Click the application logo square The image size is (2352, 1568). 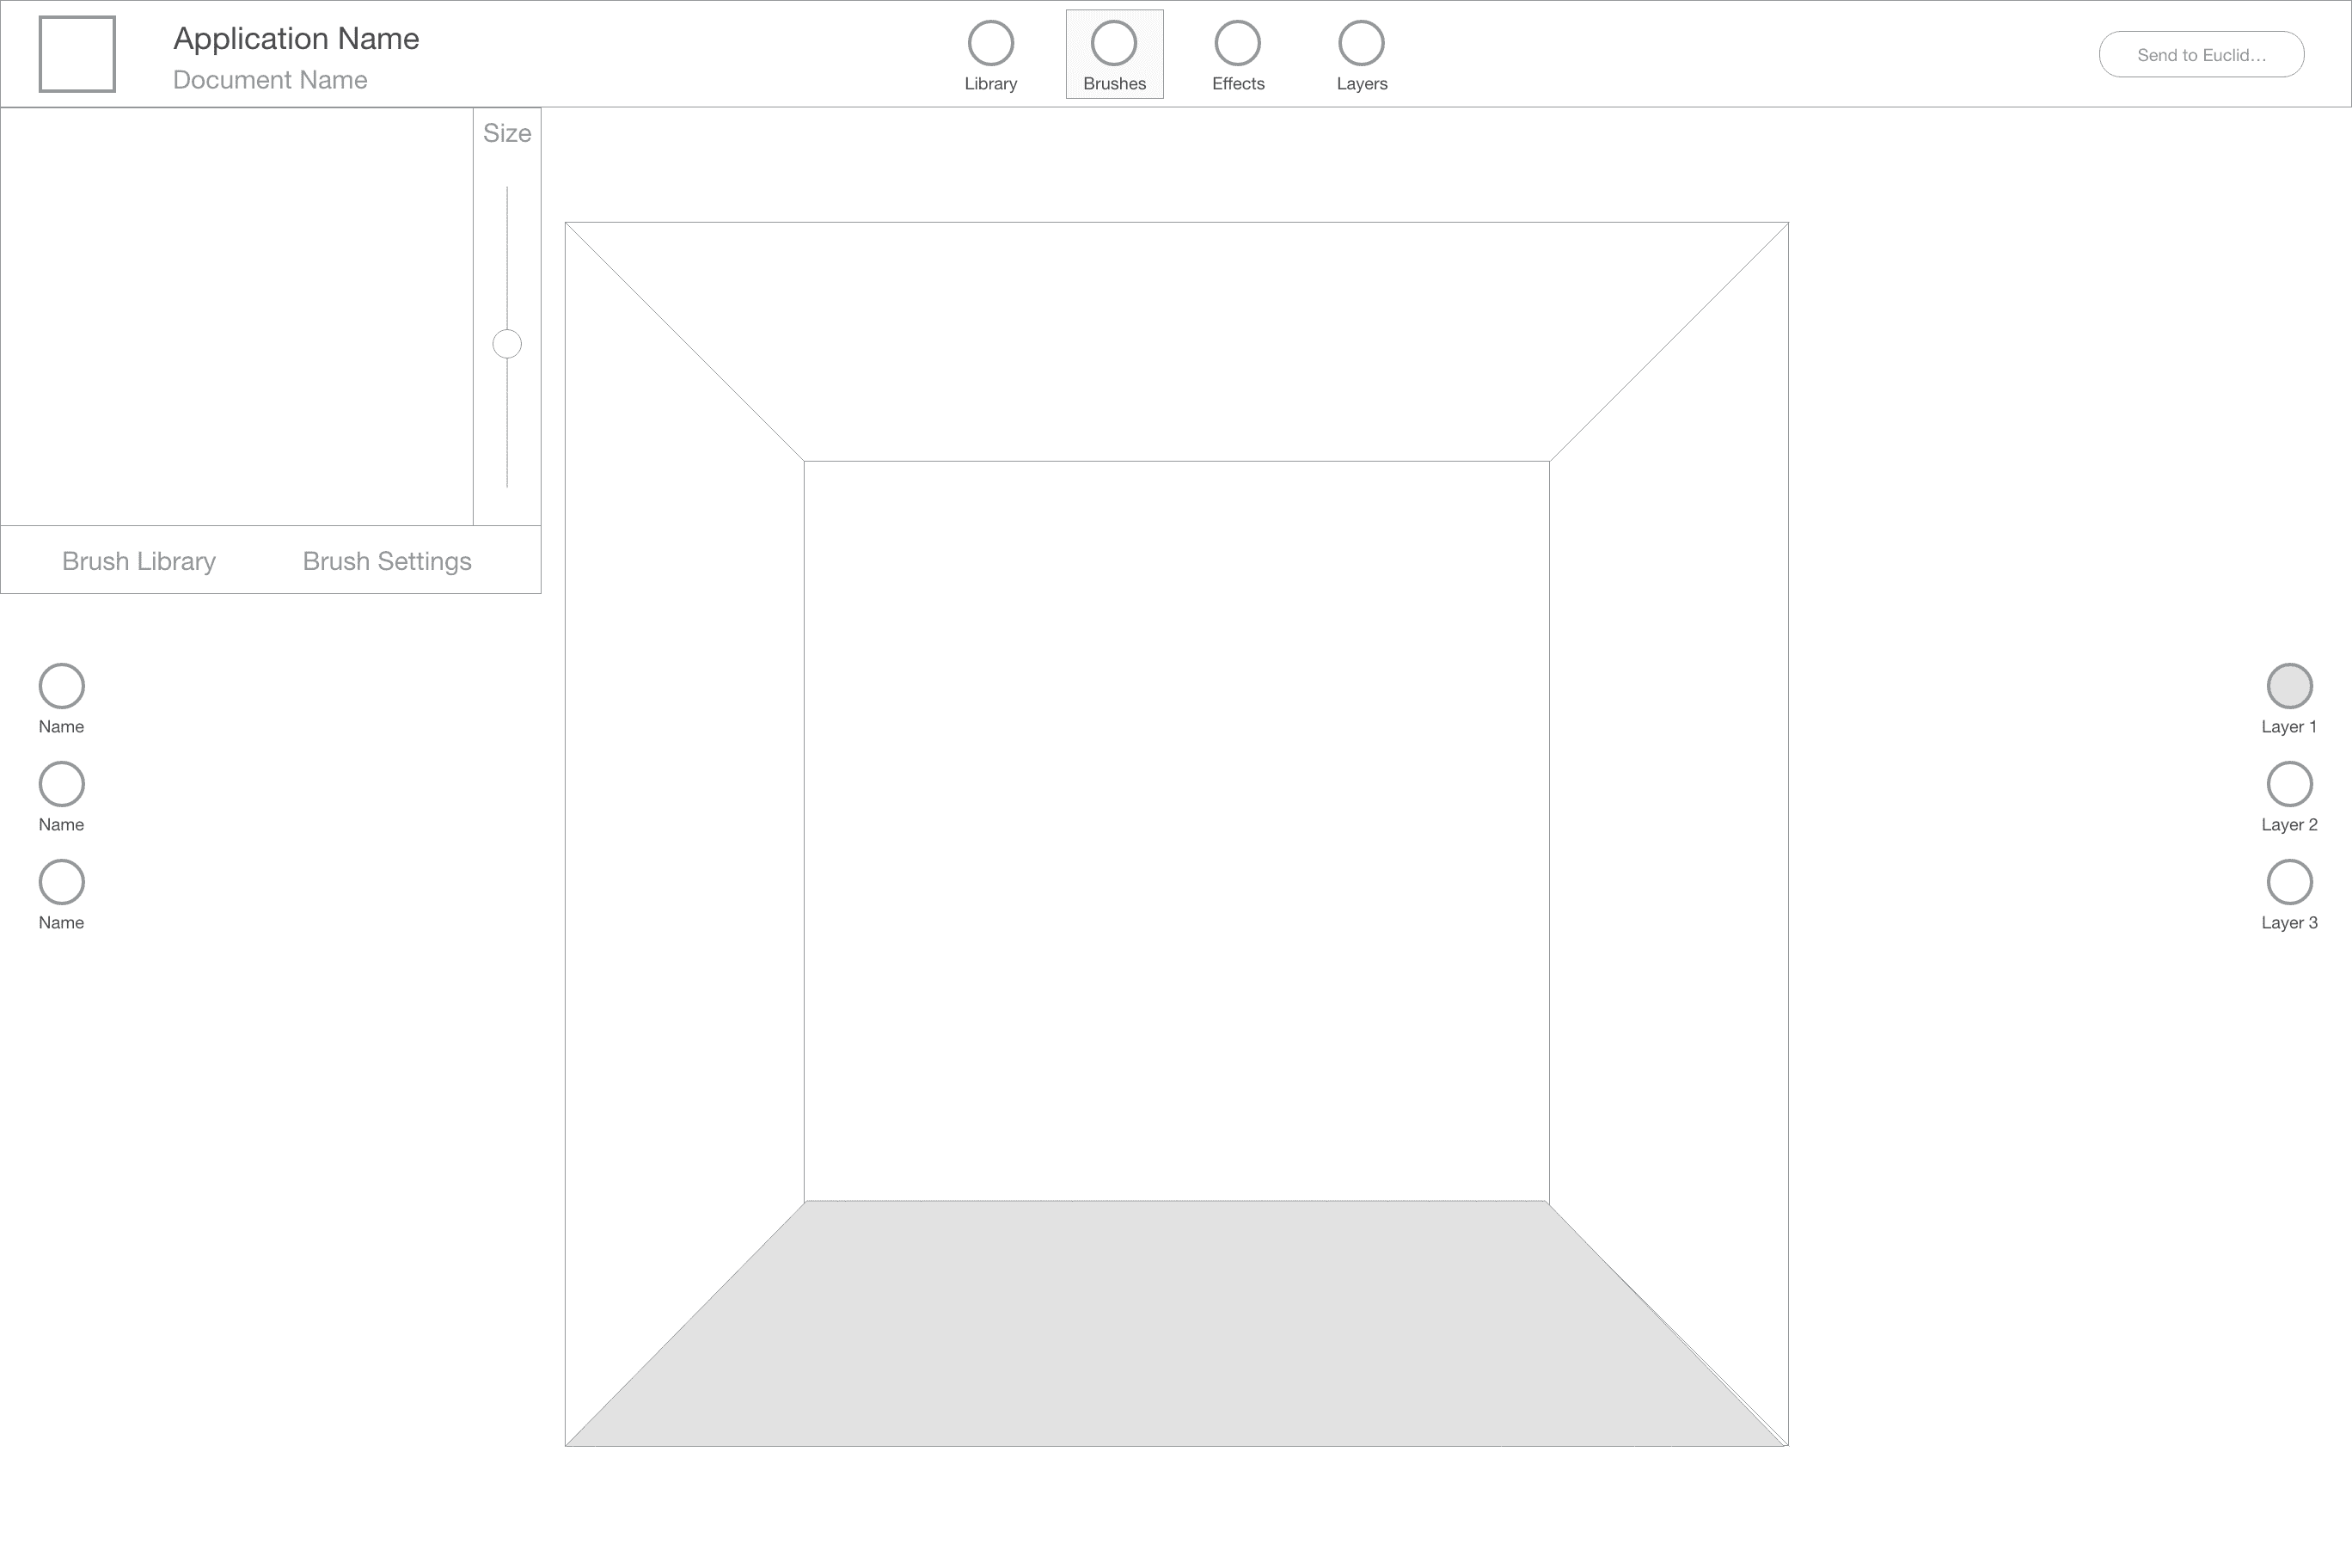[77, 55]
